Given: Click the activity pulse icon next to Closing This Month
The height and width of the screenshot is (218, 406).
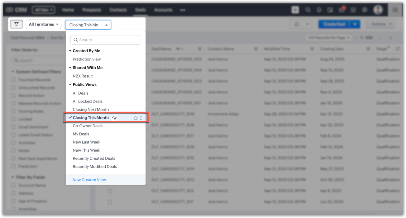Looking at the screenshot, I should [x=114, y=118].
